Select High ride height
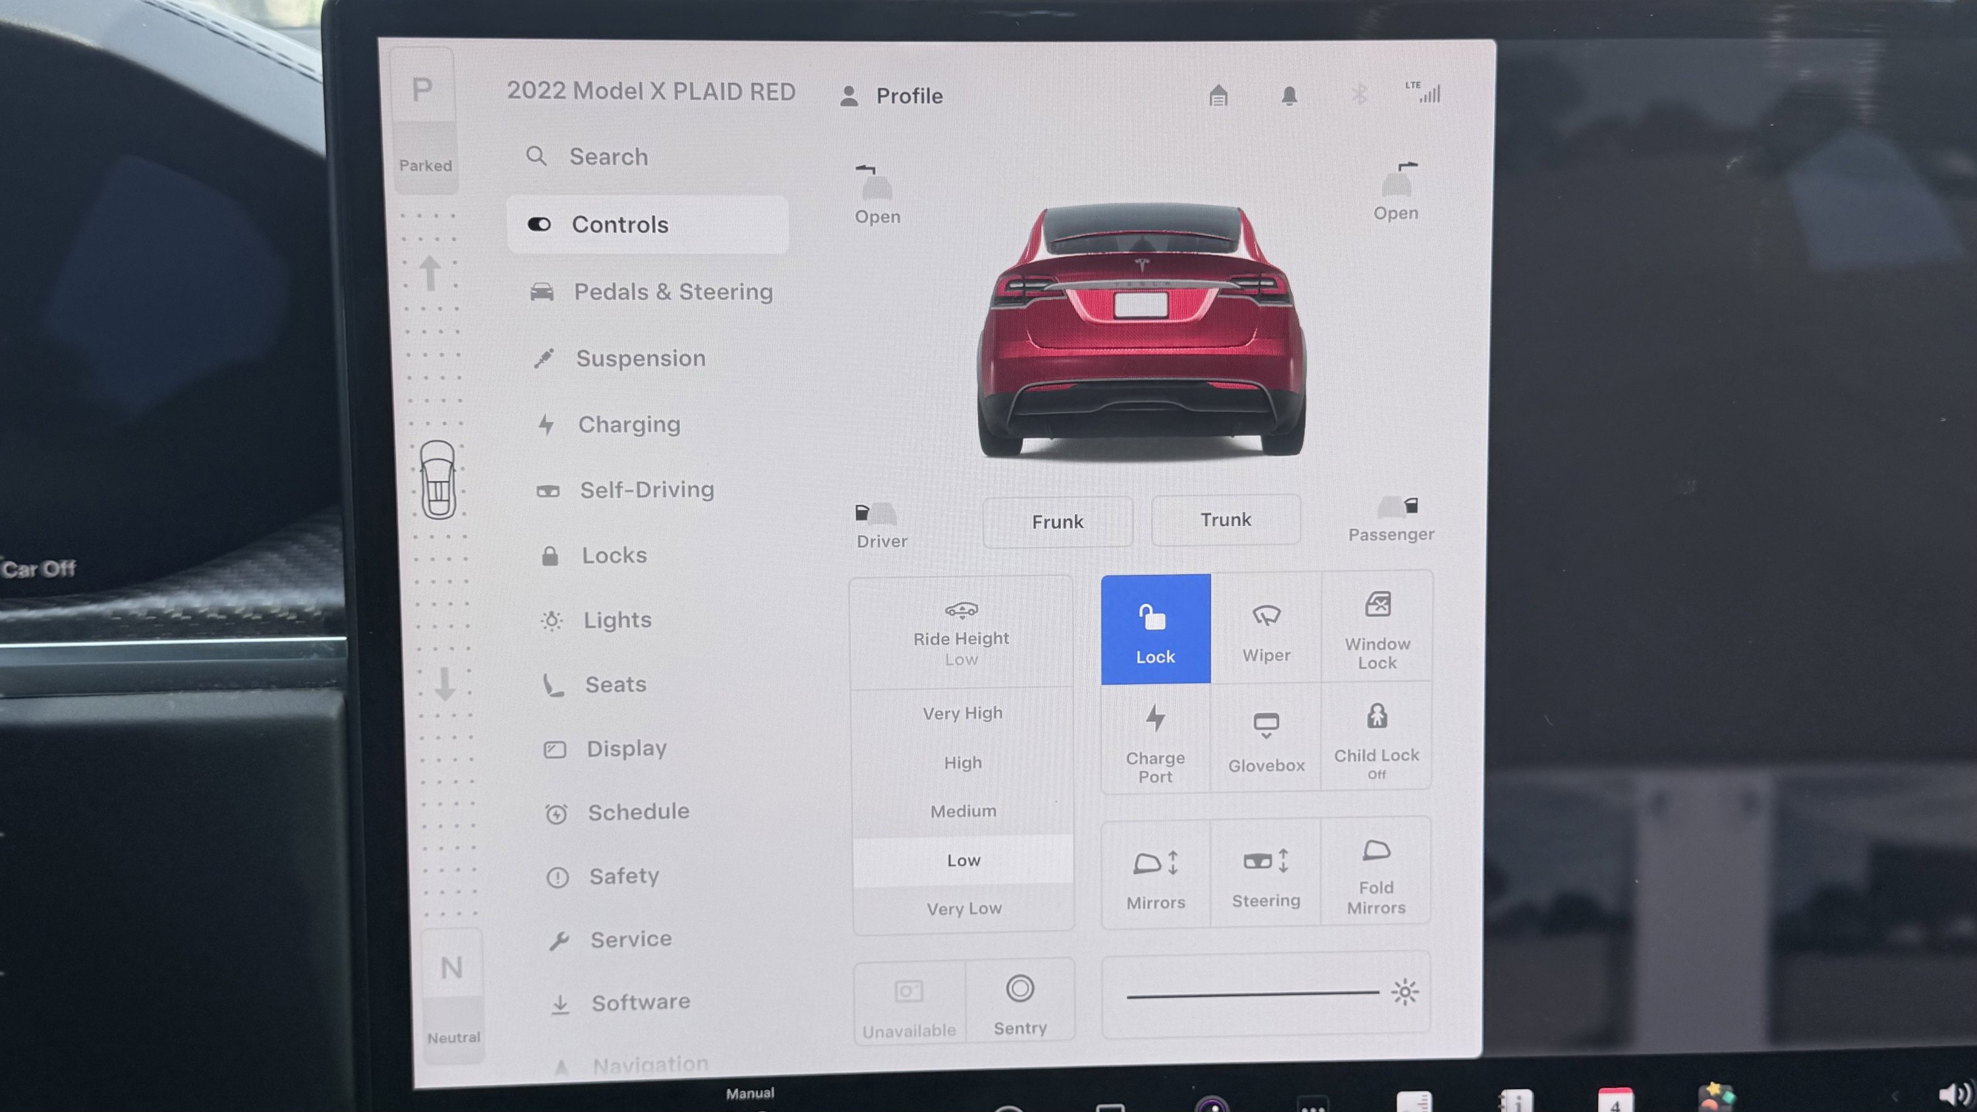 [x=962, y=763]
